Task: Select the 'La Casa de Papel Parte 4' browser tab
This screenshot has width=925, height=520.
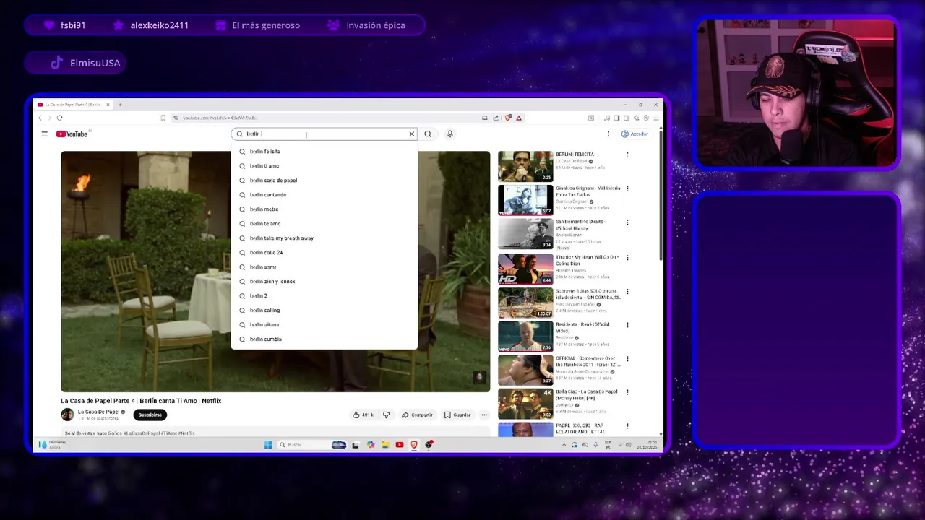Action: coord(73,105)
